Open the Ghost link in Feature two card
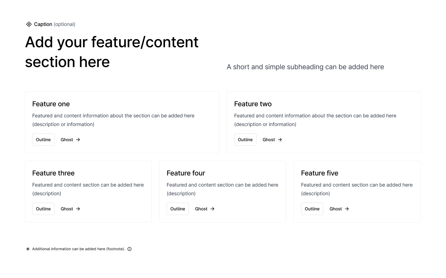 [273, 140]
